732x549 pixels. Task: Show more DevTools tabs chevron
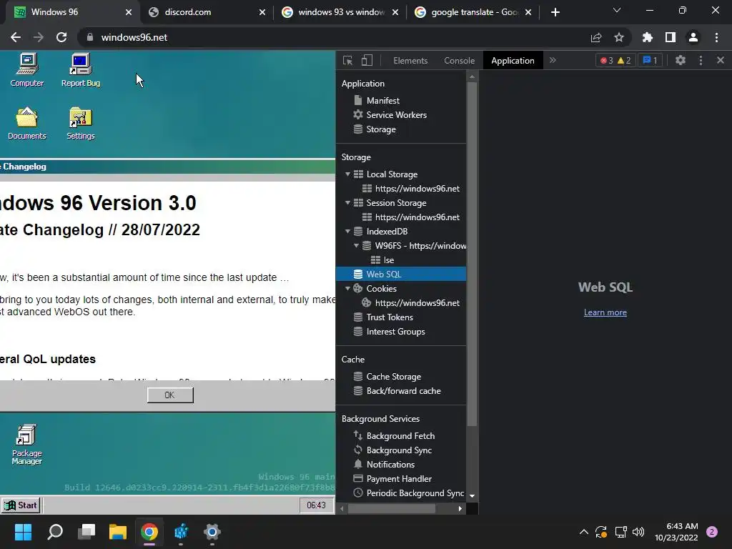[x=553, y=60]
